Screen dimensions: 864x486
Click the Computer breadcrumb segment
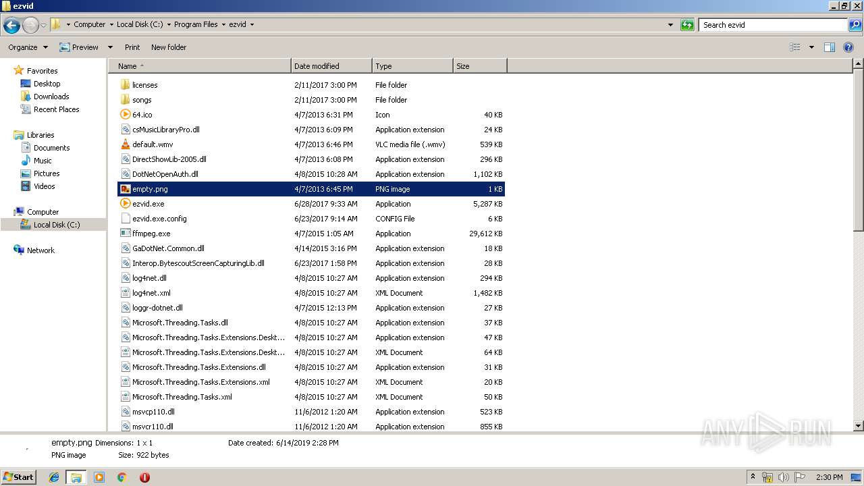click(x=89, y=24)
